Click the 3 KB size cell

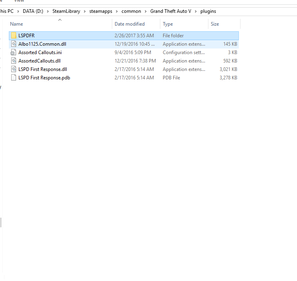[232, 52]
